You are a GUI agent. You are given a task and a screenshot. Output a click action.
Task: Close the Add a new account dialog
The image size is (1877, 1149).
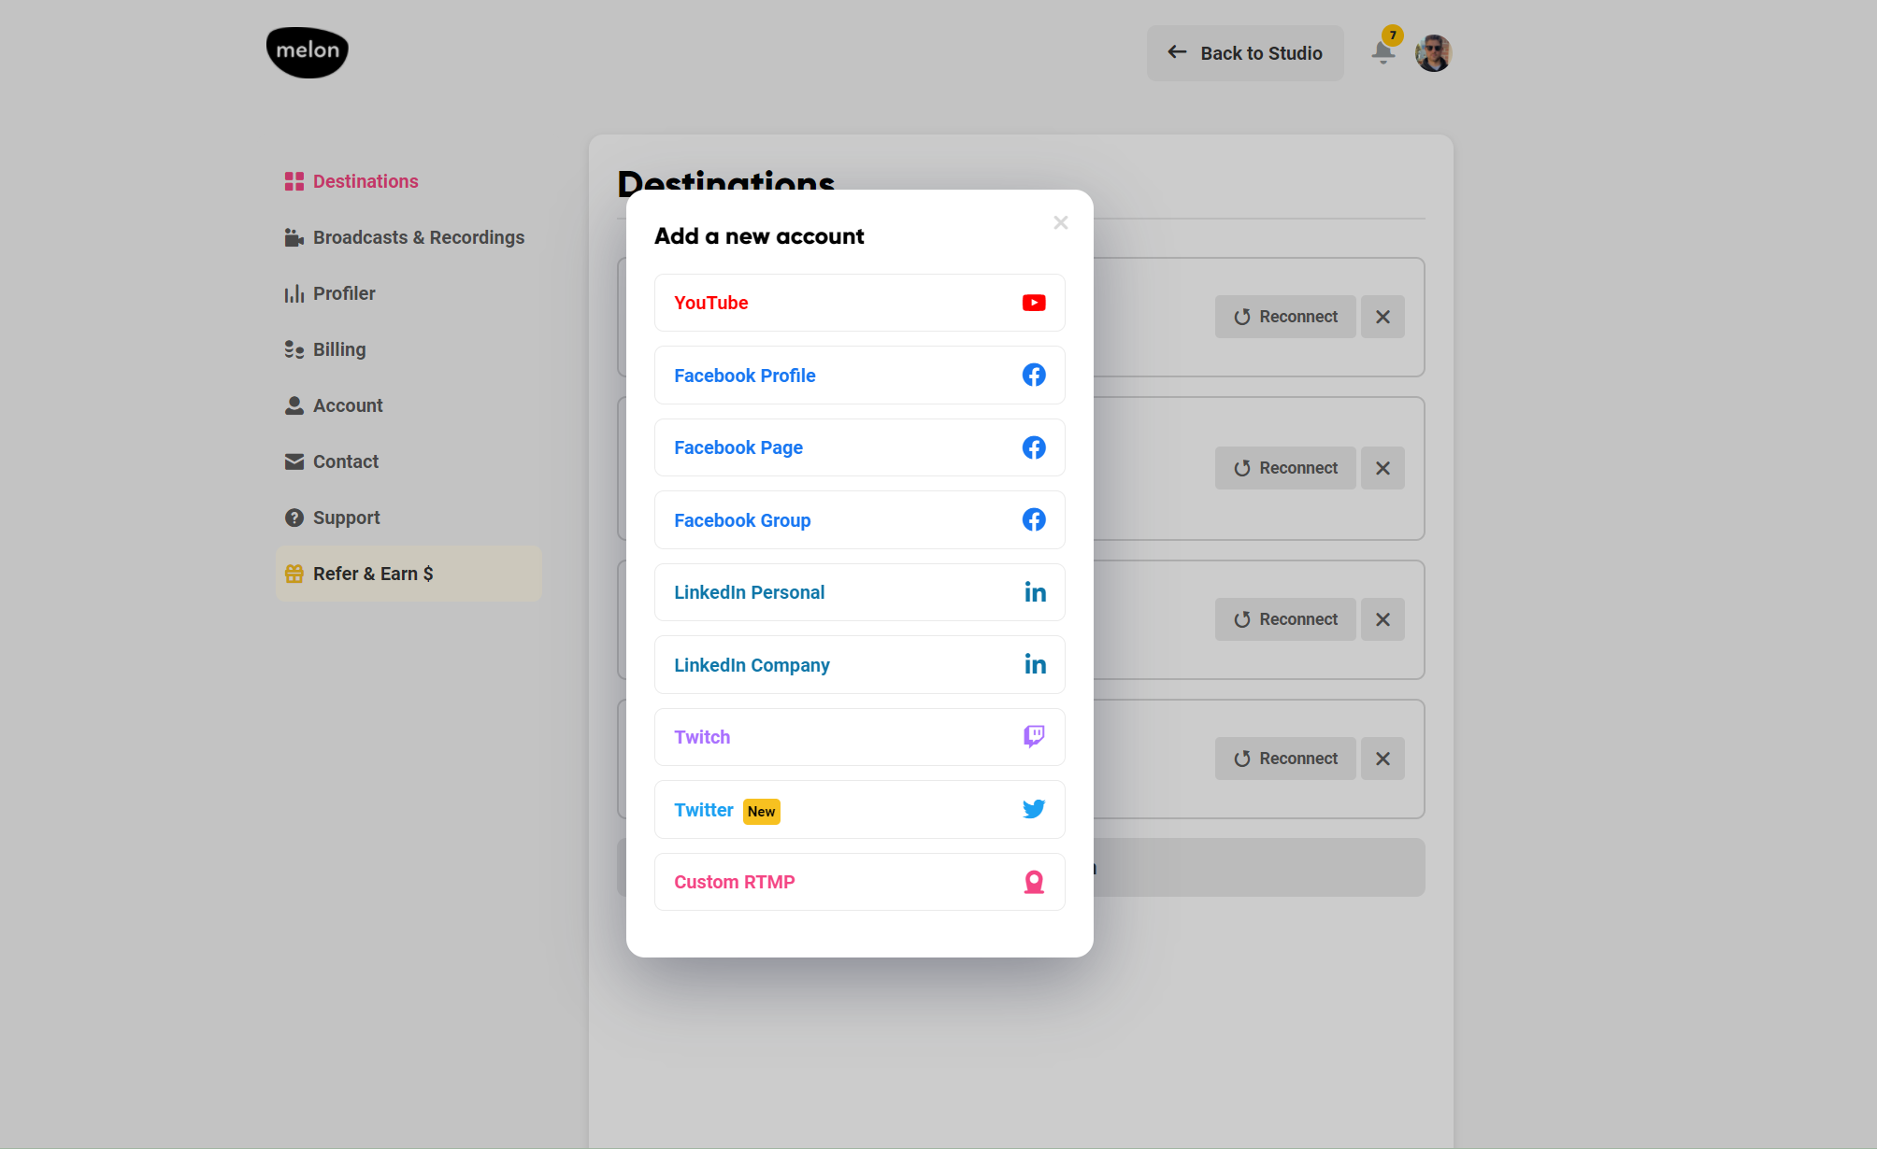pos(1060,222)
